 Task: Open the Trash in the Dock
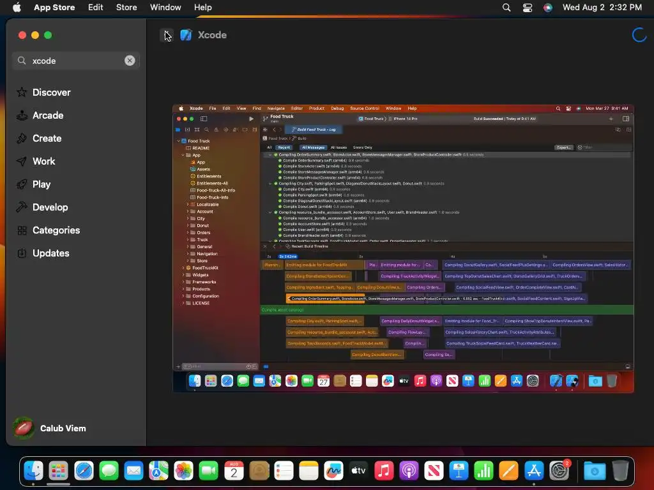[x=620, y=471]
